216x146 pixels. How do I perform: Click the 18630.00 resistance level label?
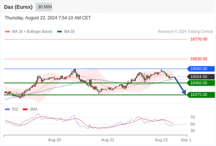coord(199,59)
